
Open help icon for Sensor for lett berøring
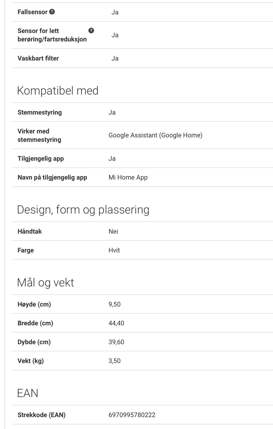[x=91, y=30]
